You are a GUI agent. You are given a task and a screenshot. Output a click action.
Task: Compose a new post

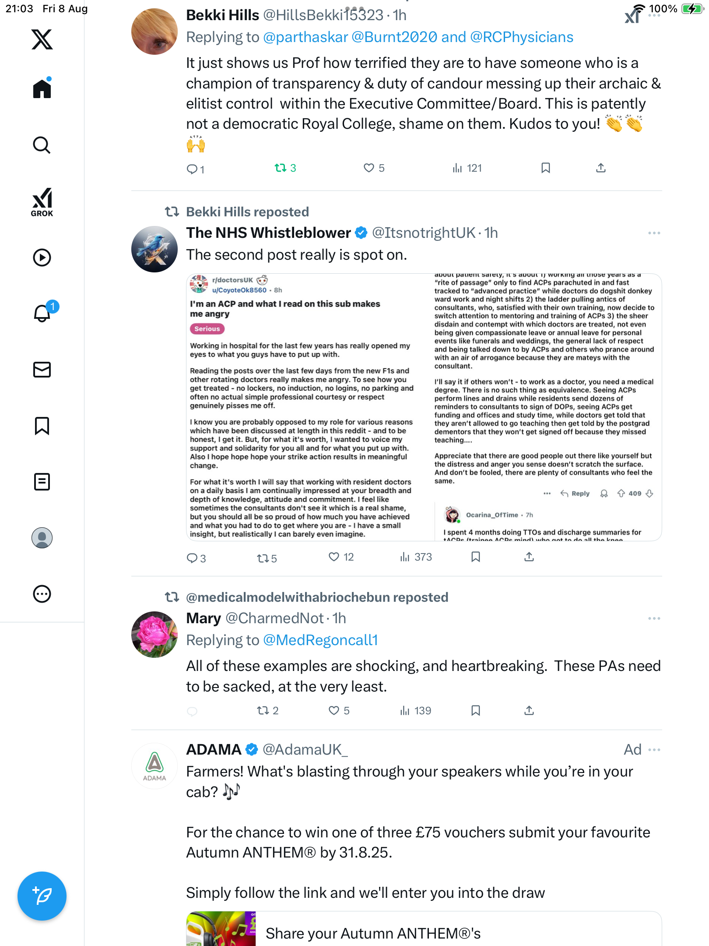click(x=42, y=896)
